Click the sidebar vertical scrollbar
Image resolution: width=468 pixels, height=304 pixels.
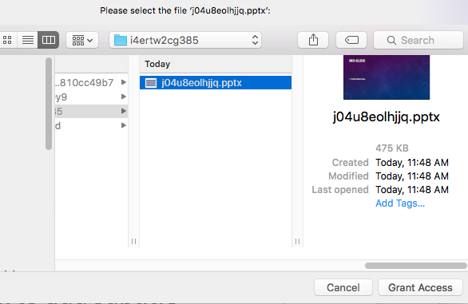pyautogui.click(x=49, y=104)
